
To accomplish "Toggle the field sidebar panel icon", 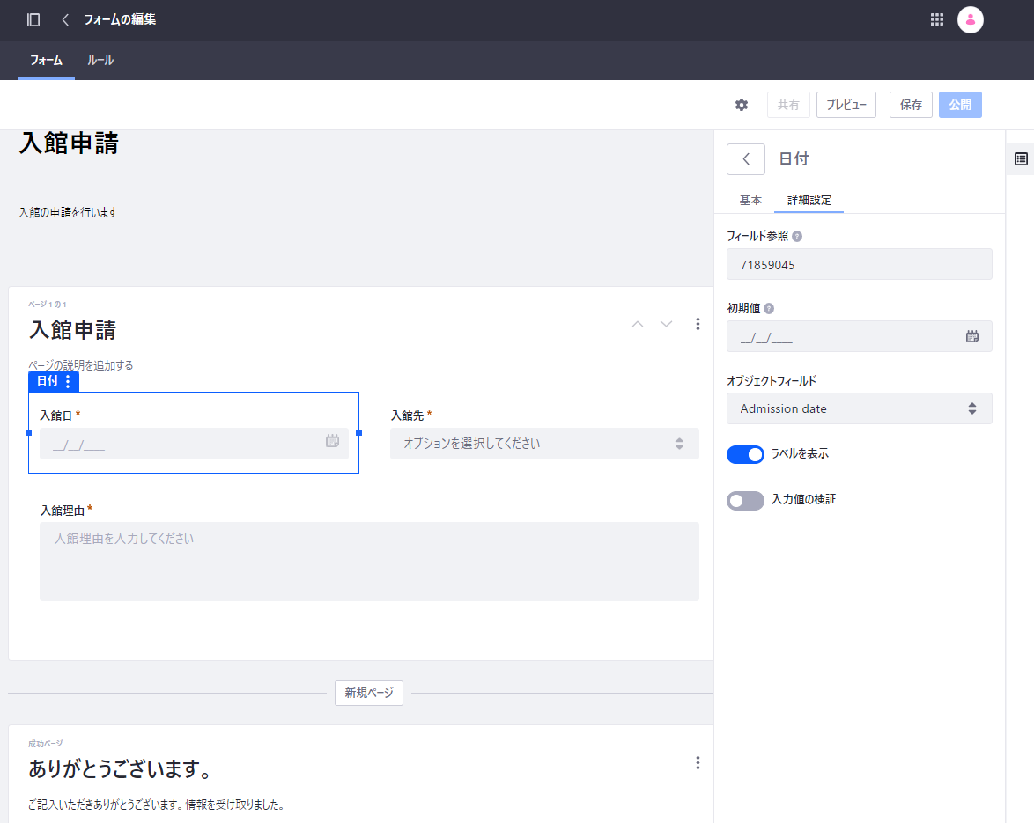I will click(x=1021, y=158).
